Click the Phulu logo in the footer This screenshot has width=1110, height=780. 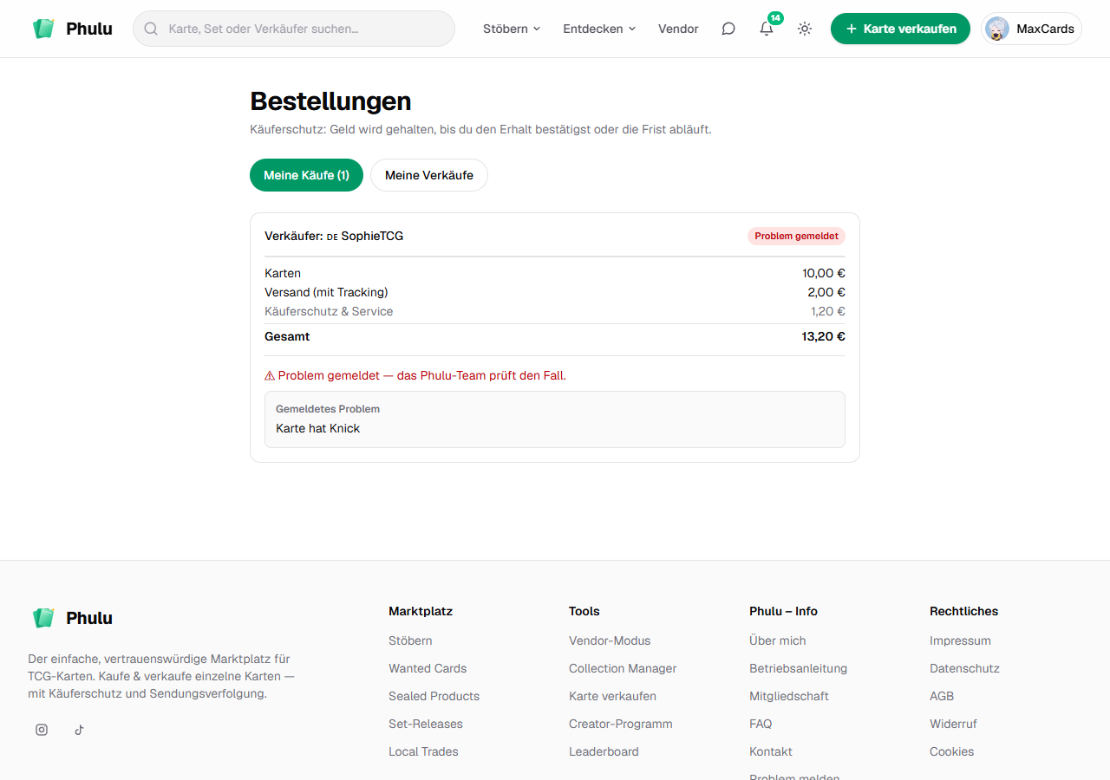pos(72,618)
